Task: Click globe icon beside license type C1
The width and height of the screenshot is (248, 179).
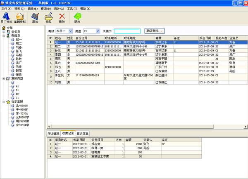Action: pyautogui.click(x=13, y=98)
